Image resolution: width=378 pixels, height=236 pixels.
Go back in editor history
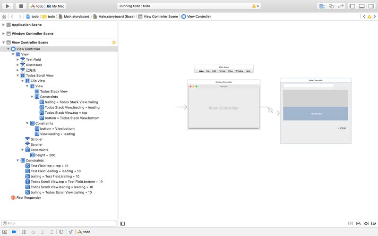[x=12, y=17]
